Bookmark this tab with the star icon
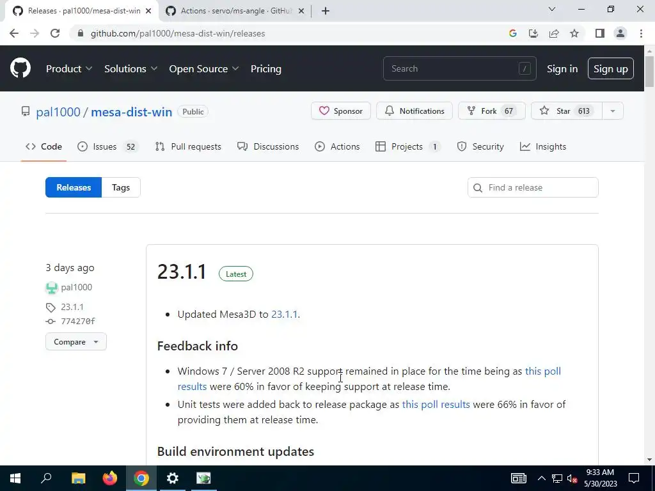 click(x=574, y=33)
